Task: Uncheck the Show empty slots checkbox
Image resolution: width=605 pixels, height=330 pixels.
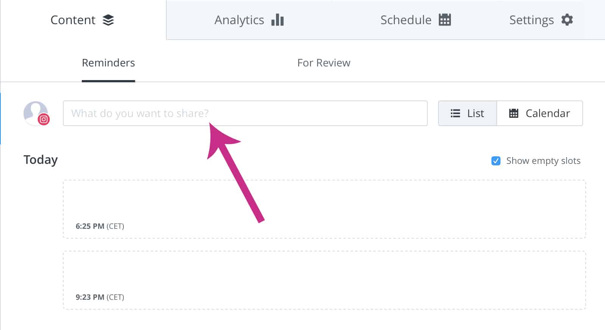Action: point(496,161)
